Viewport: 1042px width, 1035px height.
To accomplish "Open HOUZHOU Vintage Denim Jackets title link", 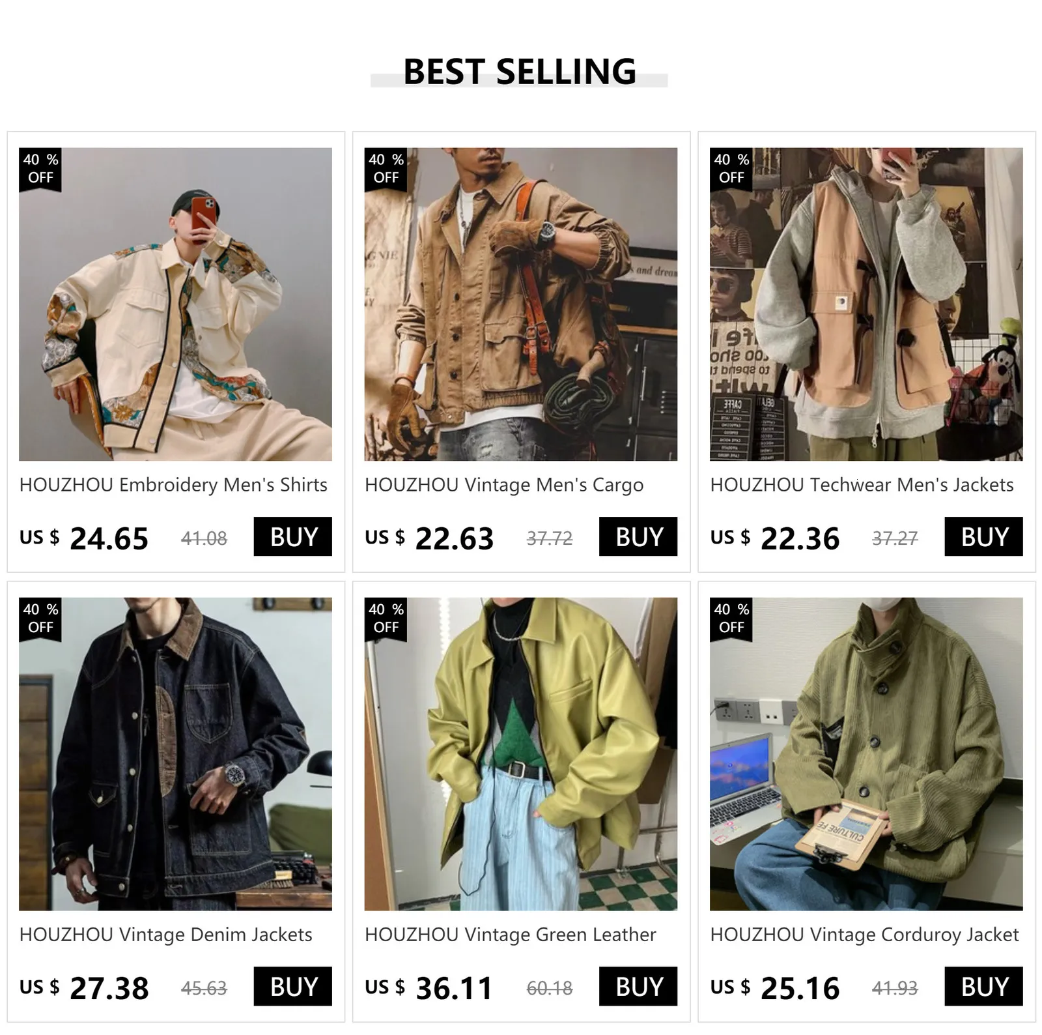I will 166,935.
